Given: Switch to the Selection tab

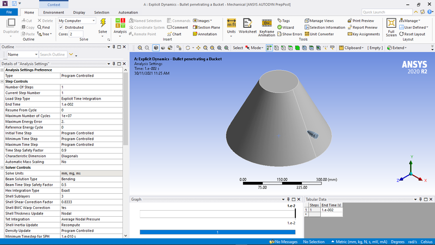Looking at the screenshot, I should point(102,12).
